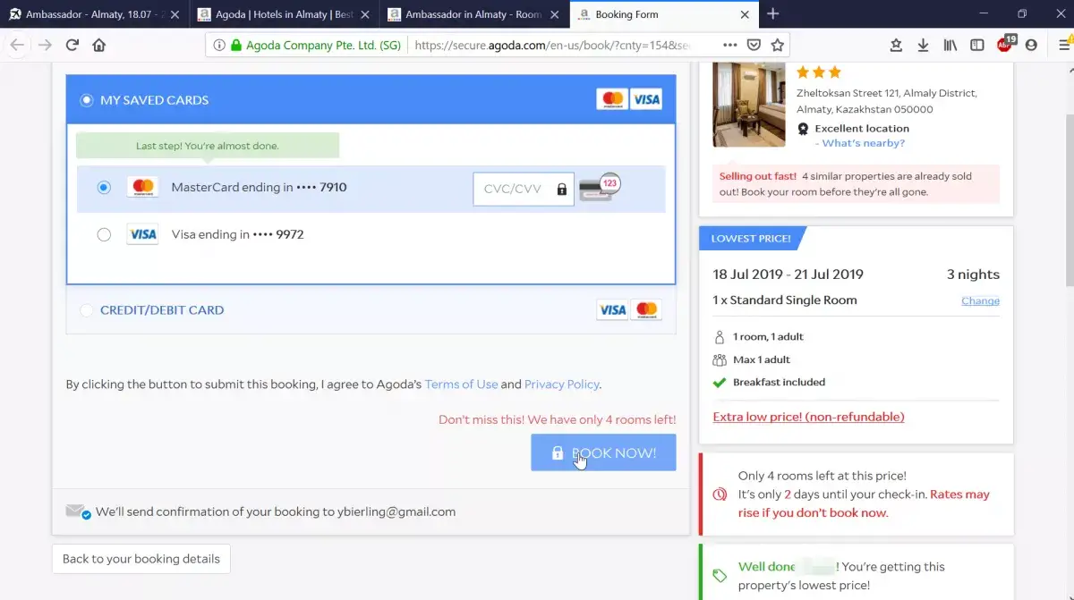Select Visa ending in 9972
Image resolution: width=1074 pixels, height=600 pixels.
(x=104, y=234)
